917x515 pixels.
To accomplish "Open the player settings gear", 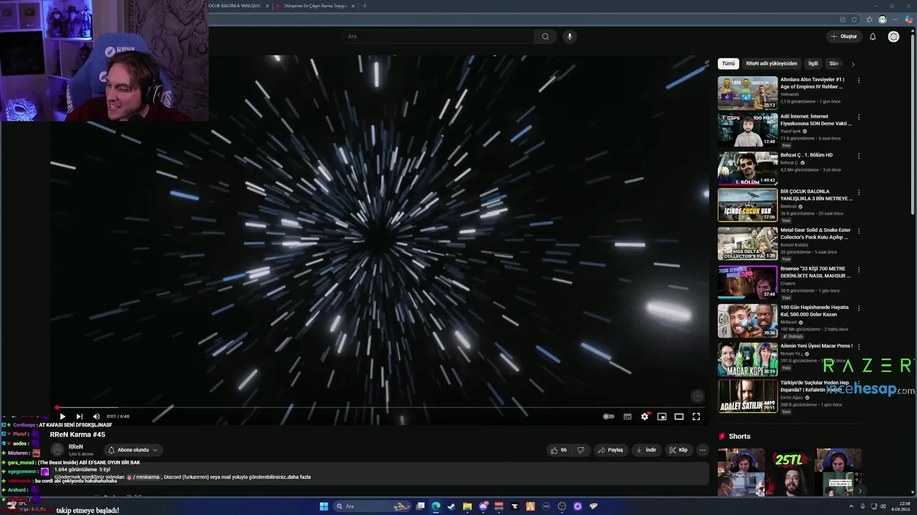I will [645, 416].
